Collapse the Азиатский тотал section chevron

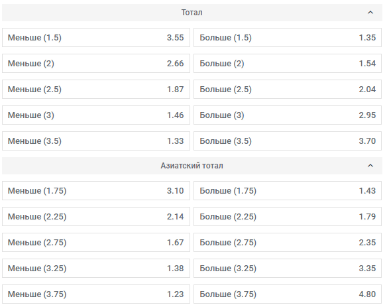(x=370, y=166)
